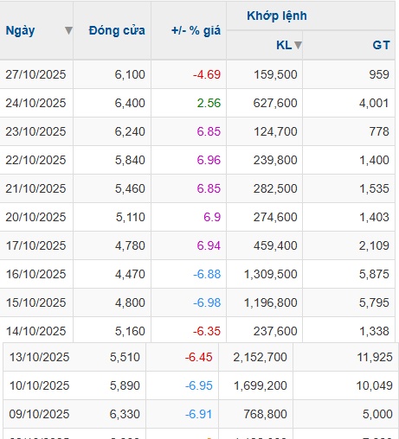Select the 23/10/2025 date cell
399x439 pixels.
pos(35,131)
